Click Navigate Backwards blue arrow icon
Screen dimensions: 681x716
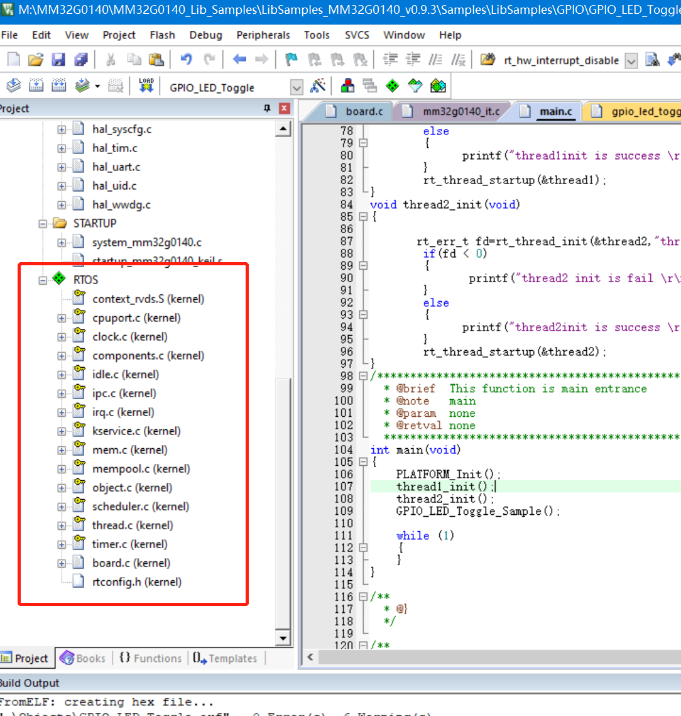click(x=239, y=60)
